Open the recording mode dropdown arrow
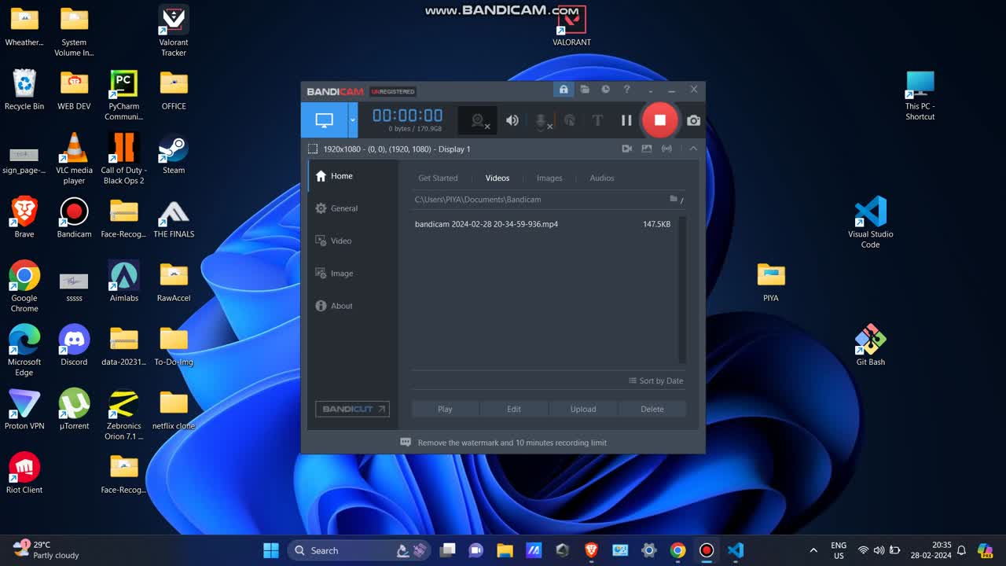Screen dimensions: 1006x566 coord(353,120)
